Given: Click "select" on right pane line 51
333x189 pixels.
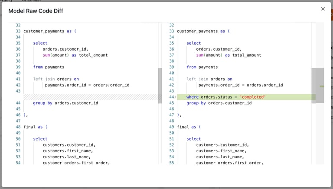Looking at the screenshot, I should [194, 139].
